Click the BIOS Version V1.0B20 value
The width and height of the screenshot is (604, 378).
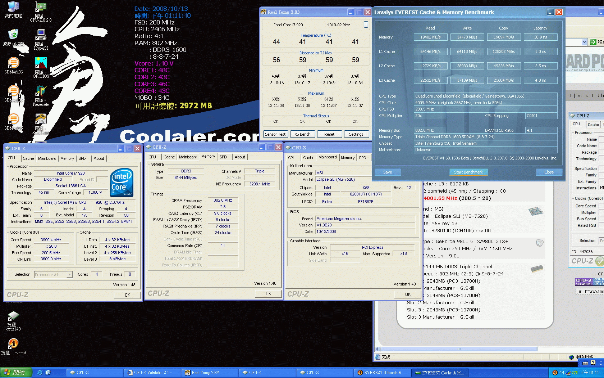click(x=365, y=225)
